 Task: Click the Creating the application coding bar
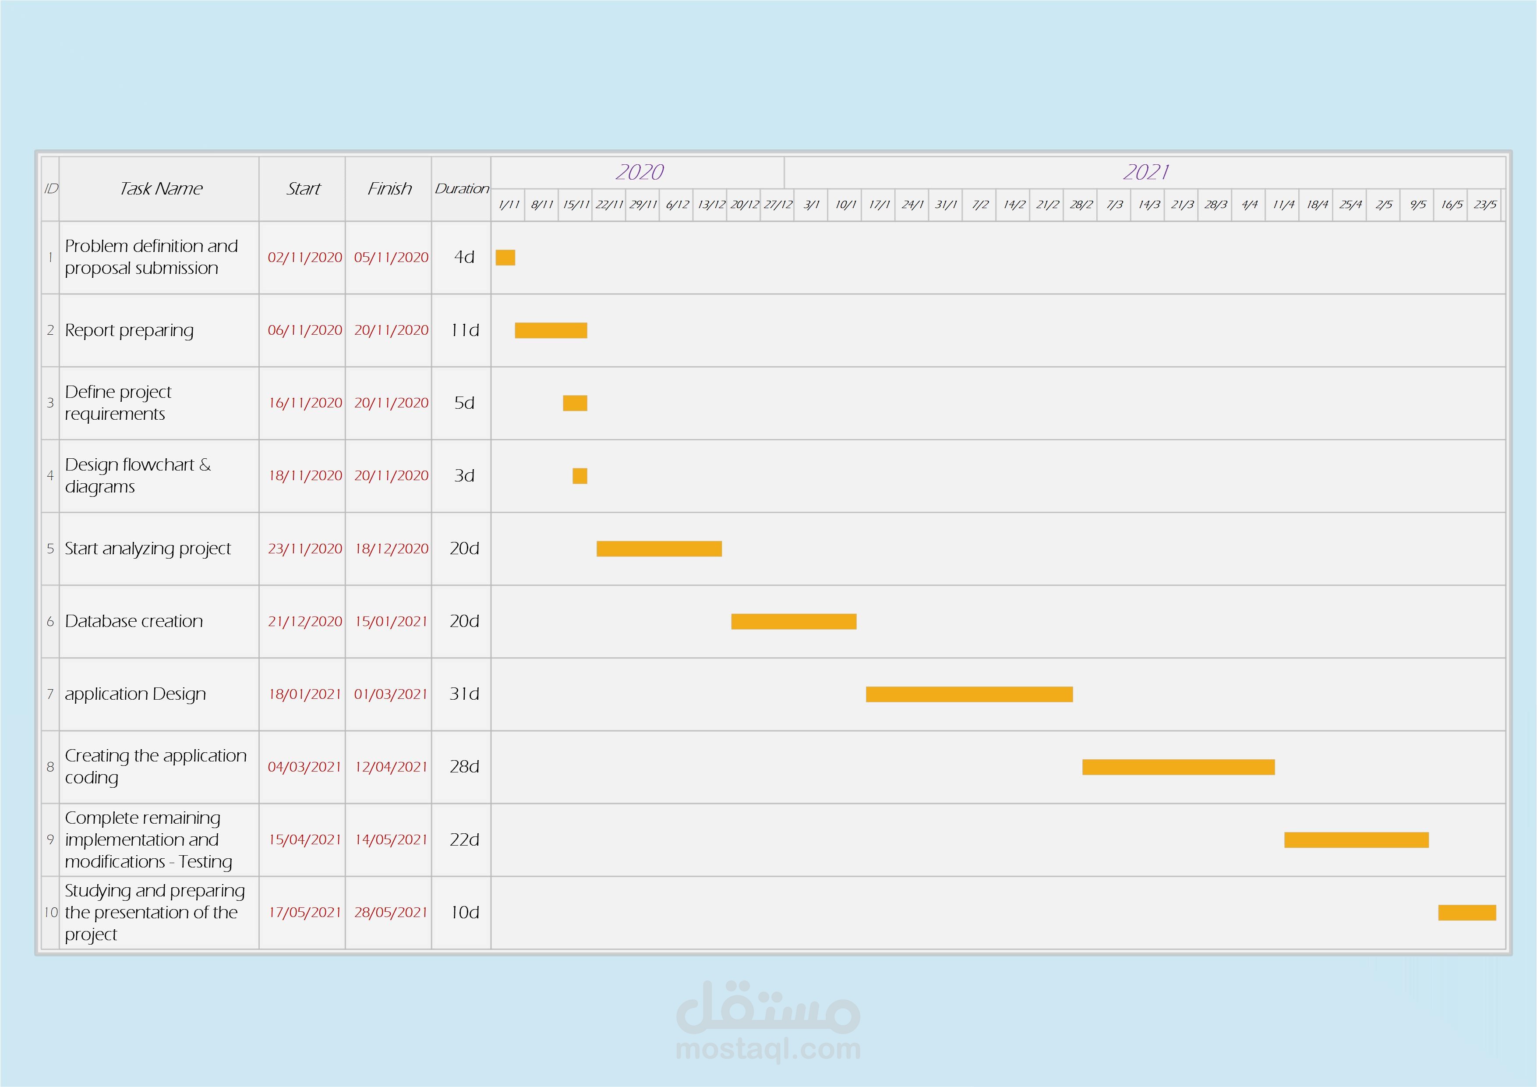click(1178, 767)
